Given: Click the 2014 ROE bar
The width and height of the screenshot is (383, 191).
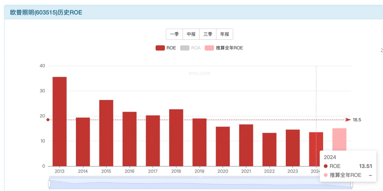Looking at the screenshot, I should 83,142.
